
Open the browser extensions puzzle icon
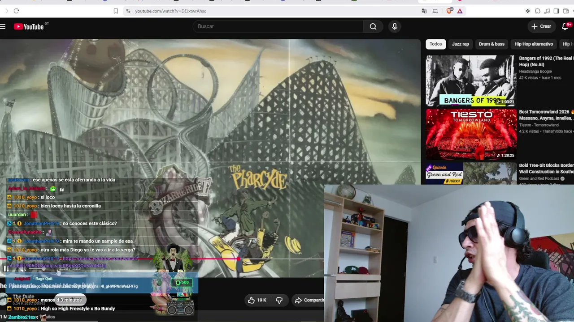[537, 11]
